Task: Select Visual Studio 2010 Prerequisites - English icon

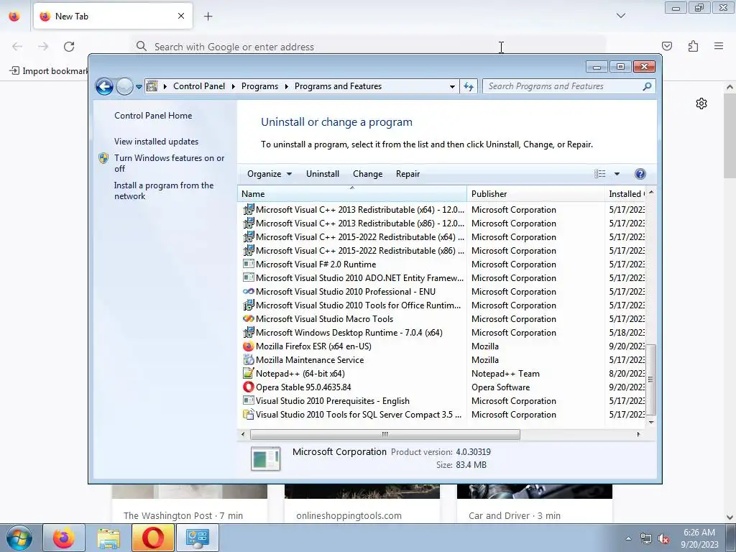Action: (x=248, y=400)
